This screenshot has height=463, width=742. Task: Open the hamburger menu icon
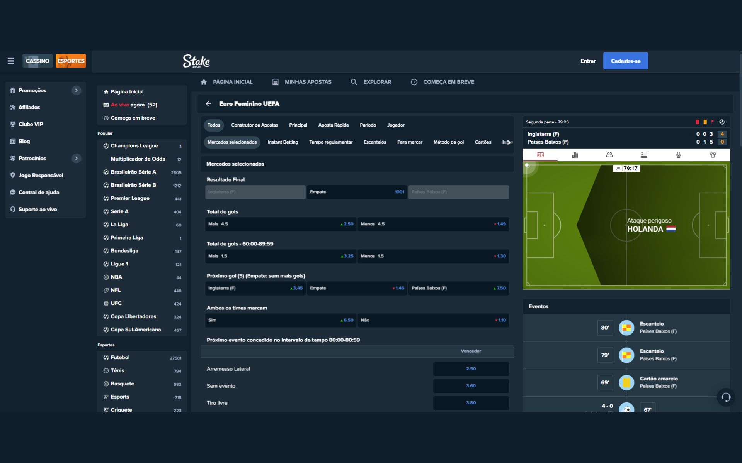11,61
